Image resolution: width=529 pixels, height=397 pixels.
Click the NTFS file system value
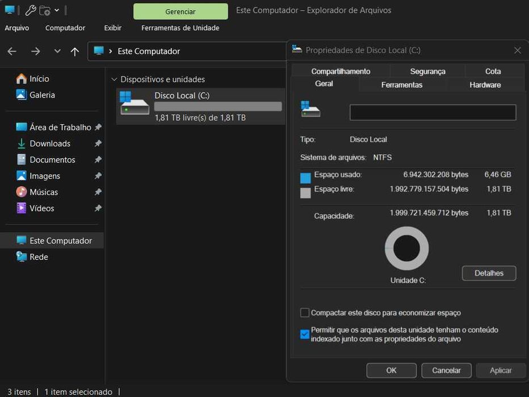coord(382,158)
